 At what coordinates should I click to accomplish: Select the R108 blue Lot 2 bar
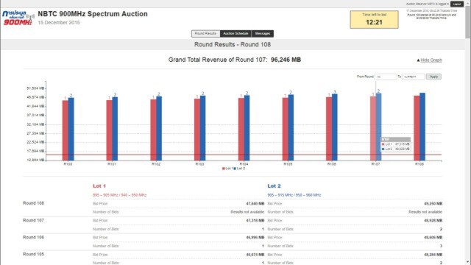422,127
